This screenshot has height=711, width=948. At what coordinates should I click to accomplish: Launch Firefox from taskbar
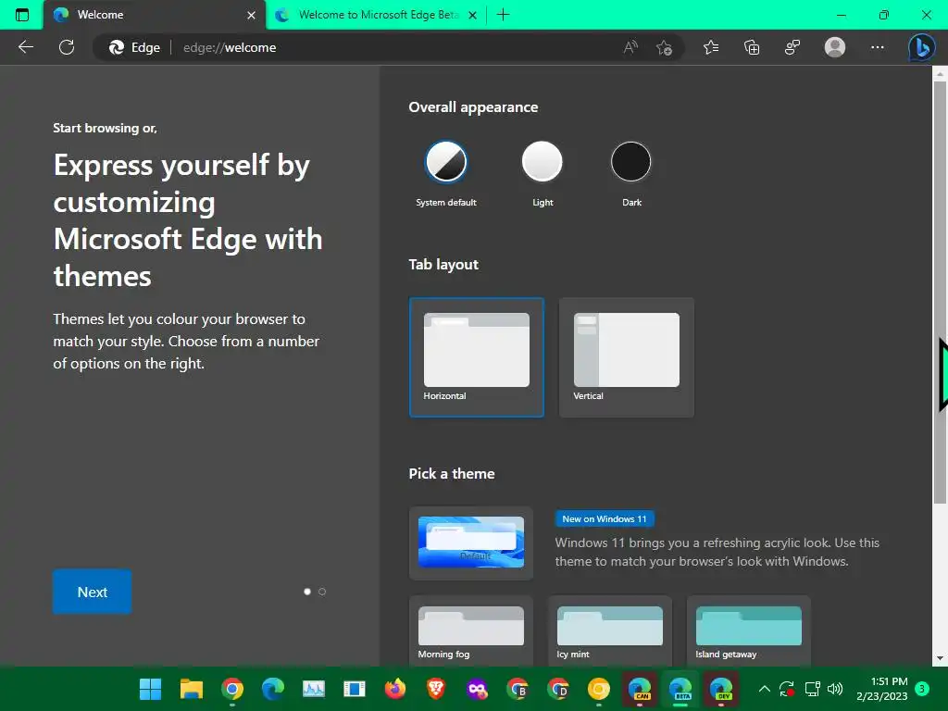[x=395, y=689]
